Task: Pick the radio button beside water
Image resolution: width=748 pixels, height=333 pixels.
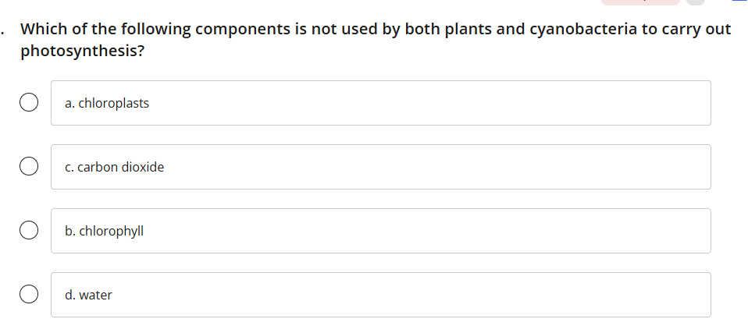Action: coord(30,295)
